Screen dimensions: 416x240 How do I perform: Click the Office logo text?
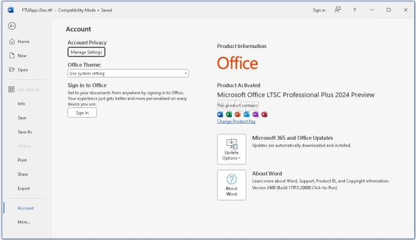tap(237, 63)
